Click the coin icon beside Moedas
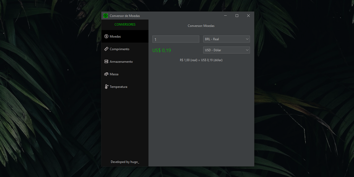The width and height of the screenshot is (354, 177). point(106,37)
